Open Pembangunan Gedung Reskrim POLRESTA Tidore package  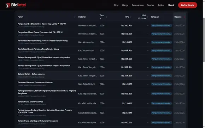pyautogui.click(x=45, y=111)
